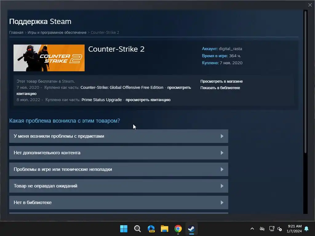
Task: Open Prime Status Upgrade package link
Action: [x=102, y=100]
